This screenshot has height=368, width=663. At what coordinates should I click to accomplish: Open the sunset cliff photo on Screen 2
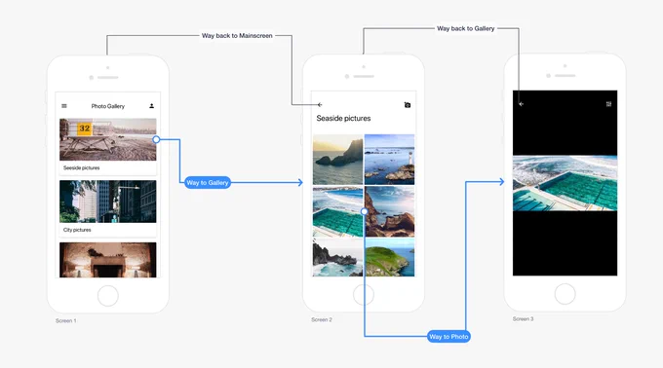coord(338,160)
